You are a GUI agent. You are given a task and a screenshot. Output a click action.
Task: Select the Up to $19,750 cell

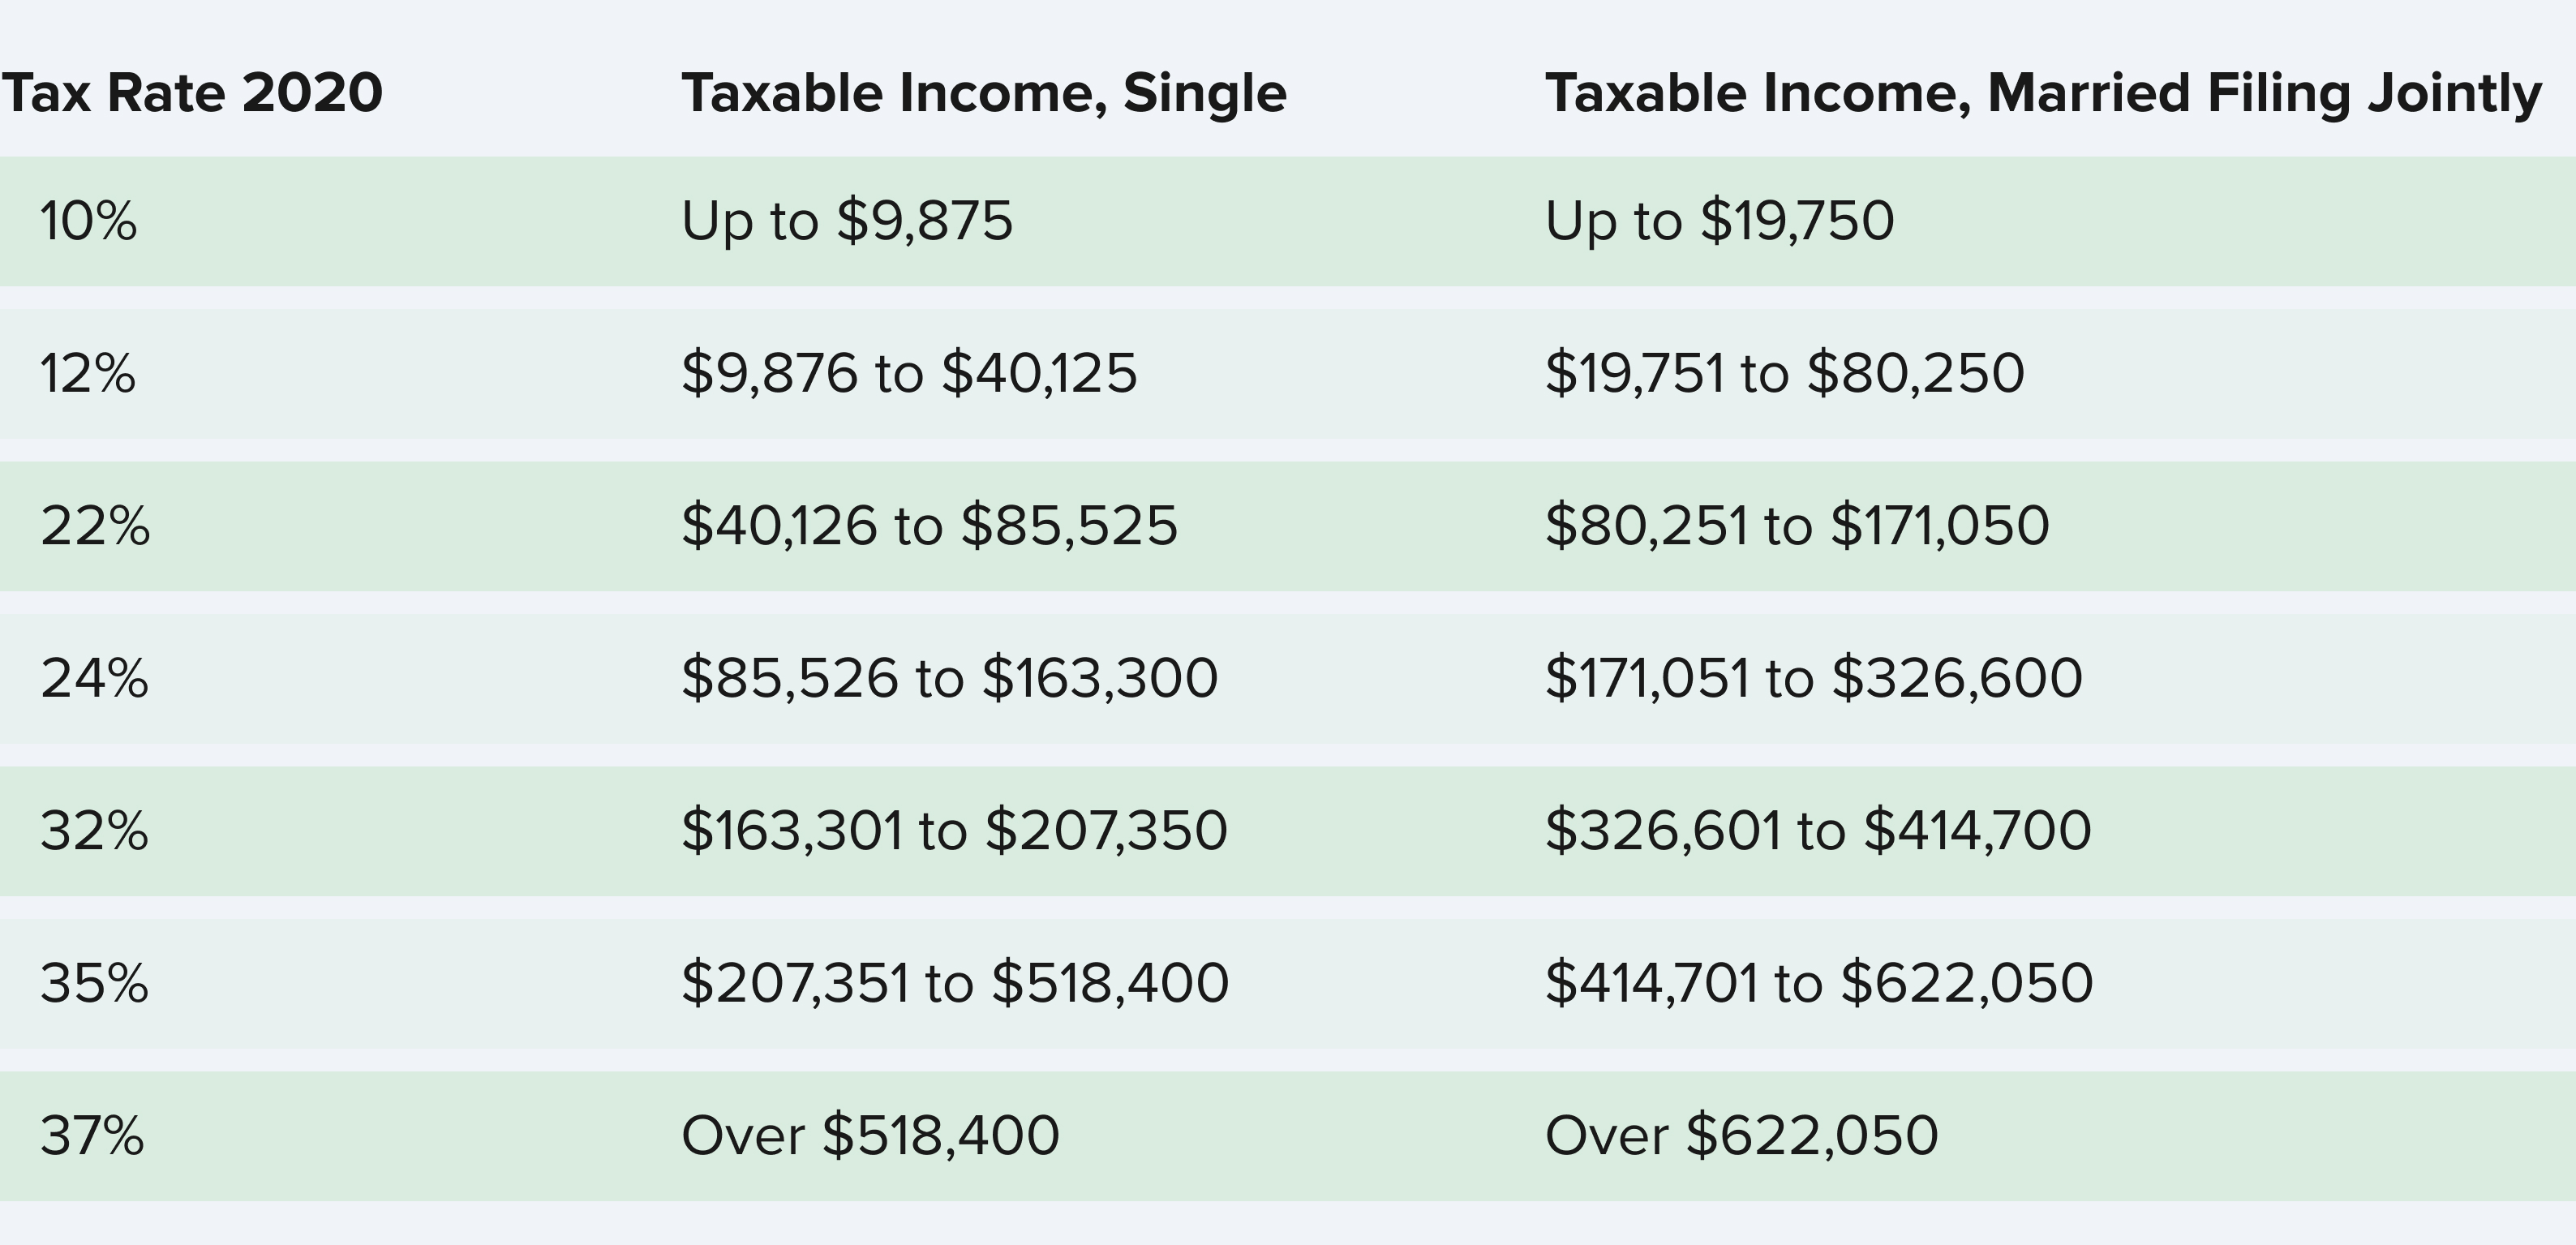(1719, 221)
